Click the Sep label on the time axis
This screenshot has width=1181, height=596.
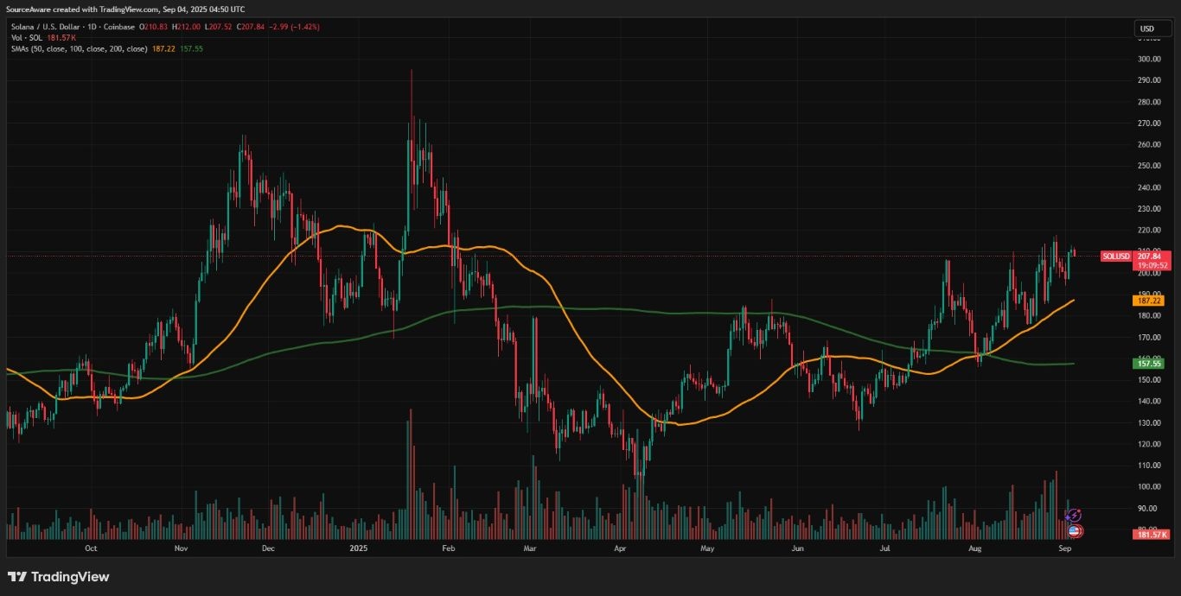click(1064, 548)
